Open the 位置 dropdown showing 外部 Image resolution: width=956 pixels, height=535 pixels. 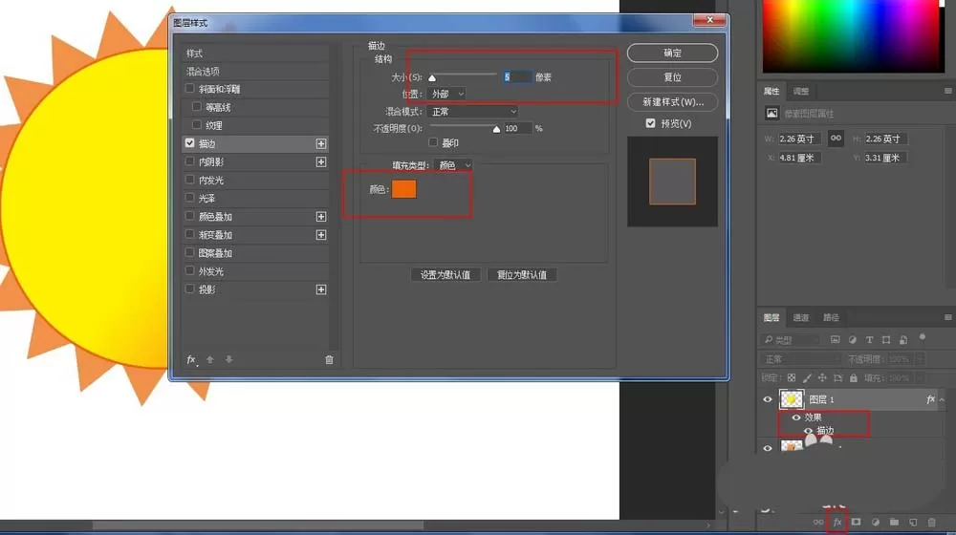click(446, 94)
